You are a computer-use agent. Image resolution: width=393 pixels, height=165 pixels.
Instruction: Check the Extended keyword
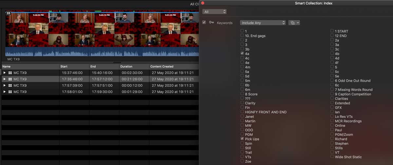332,103
